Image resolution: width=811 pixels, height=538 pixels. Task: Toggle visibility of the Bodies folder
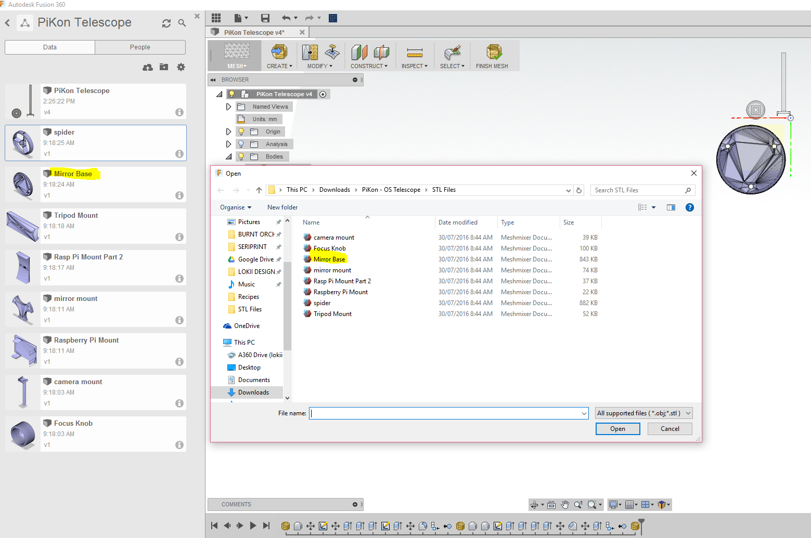tap(241, 156)
